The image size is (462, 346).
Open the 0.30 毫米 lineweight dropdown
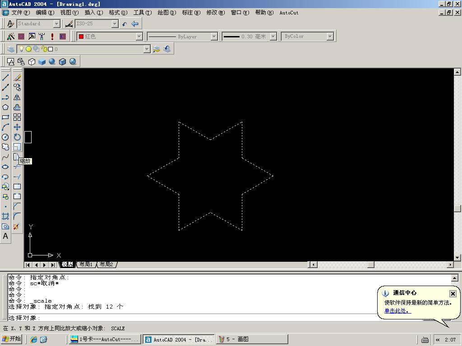[273, 36]
